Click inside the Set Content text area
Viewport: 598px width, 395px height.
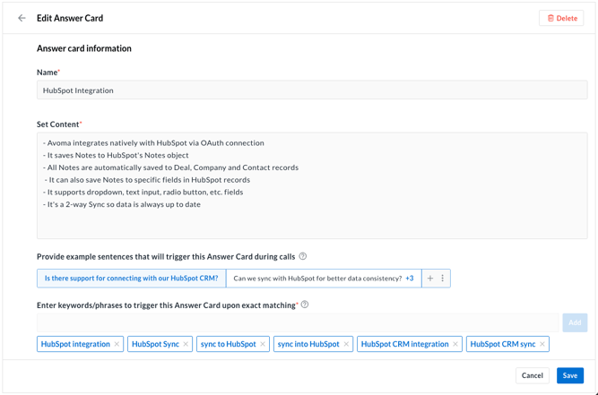311,185
